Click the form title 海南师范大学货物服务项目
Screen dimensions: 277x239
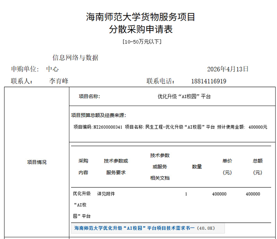pyautogui.click(x=141, y=17)
